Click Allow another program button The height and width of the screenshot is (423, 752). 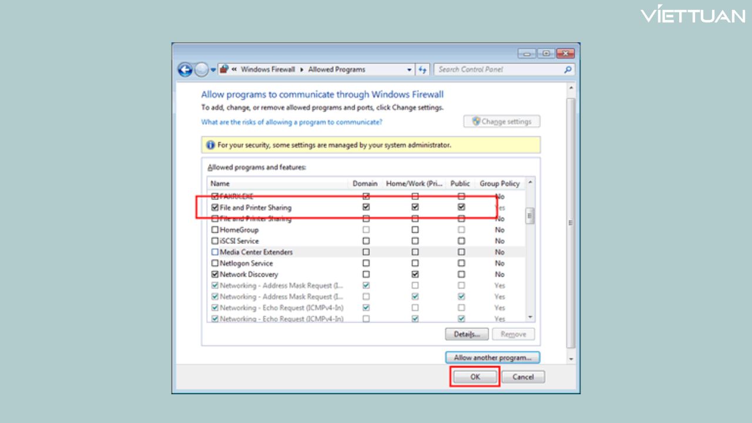click(x=492, y=357)
